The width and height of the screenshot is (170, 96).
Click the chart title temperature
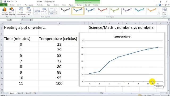click(122, 37)
